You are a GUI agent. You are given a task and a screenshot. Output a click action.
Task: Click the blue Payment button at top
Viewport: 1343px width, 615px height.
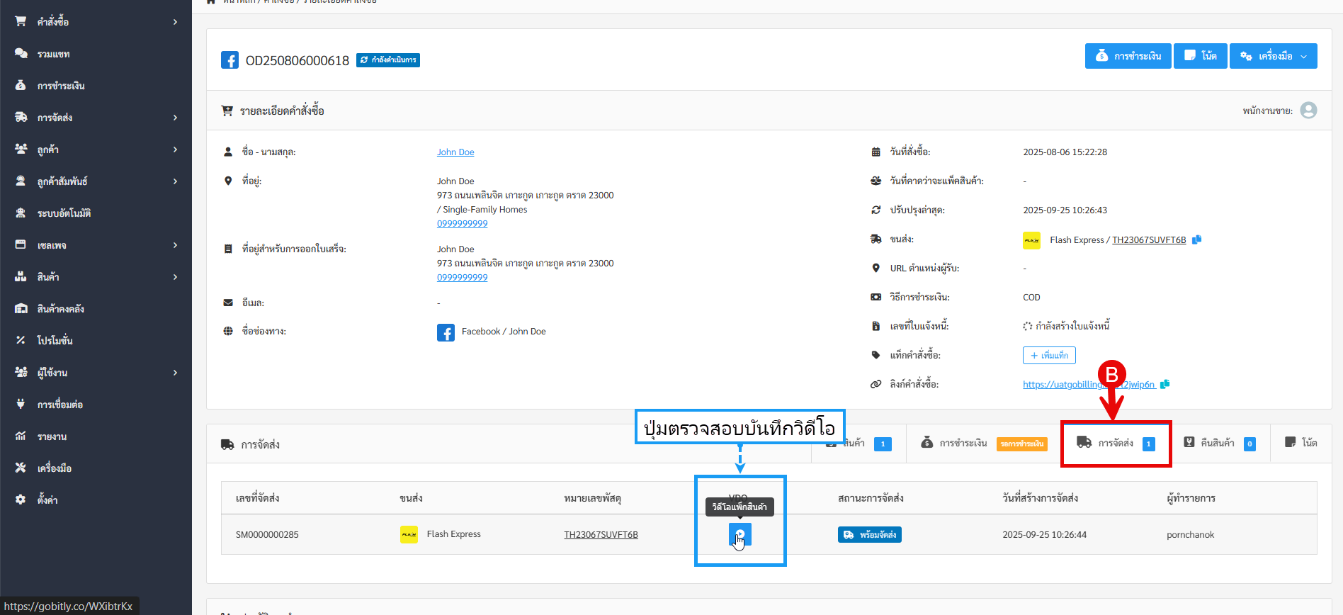click(x=1128, y=56)
